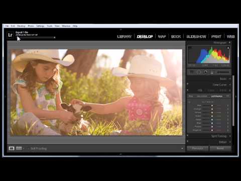Open the Window menu

coord(66,26)
